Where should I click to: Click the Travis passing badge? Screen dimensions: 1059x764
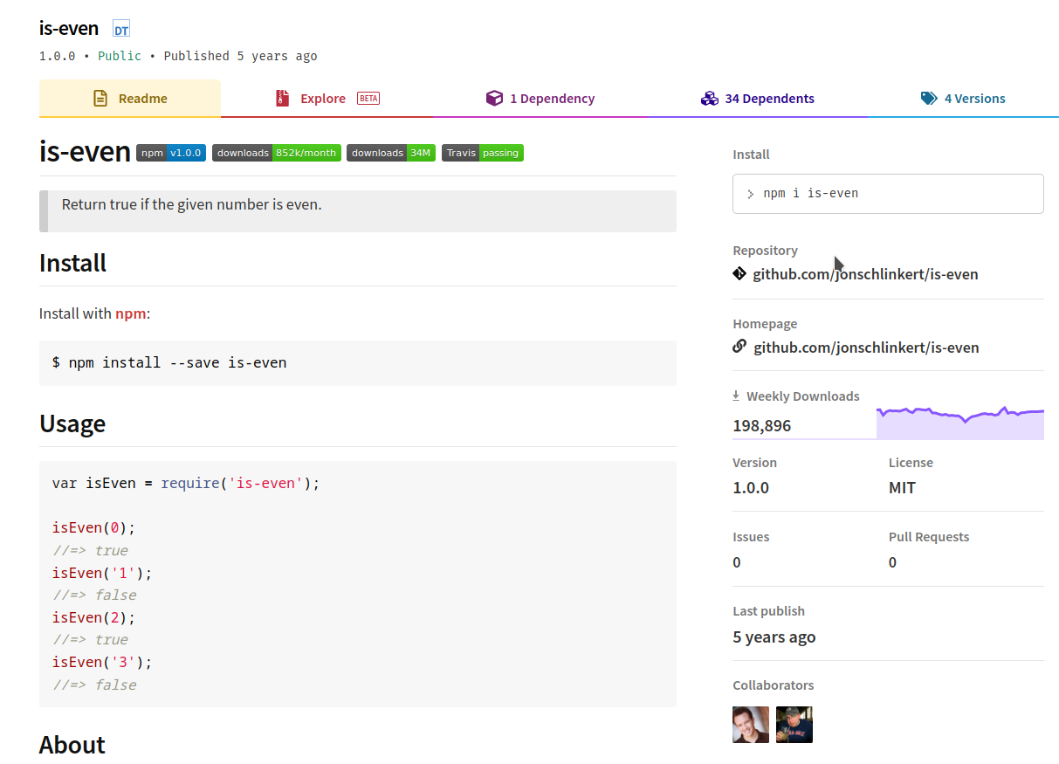[483, 153]
